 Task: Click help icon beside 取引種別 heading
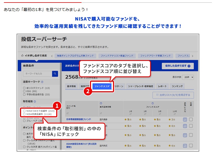(x=35, y=101)
